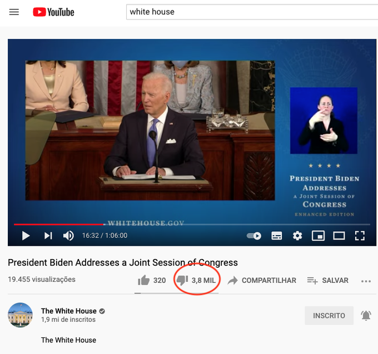Click the YouTube logo

(x=53, y=12)
